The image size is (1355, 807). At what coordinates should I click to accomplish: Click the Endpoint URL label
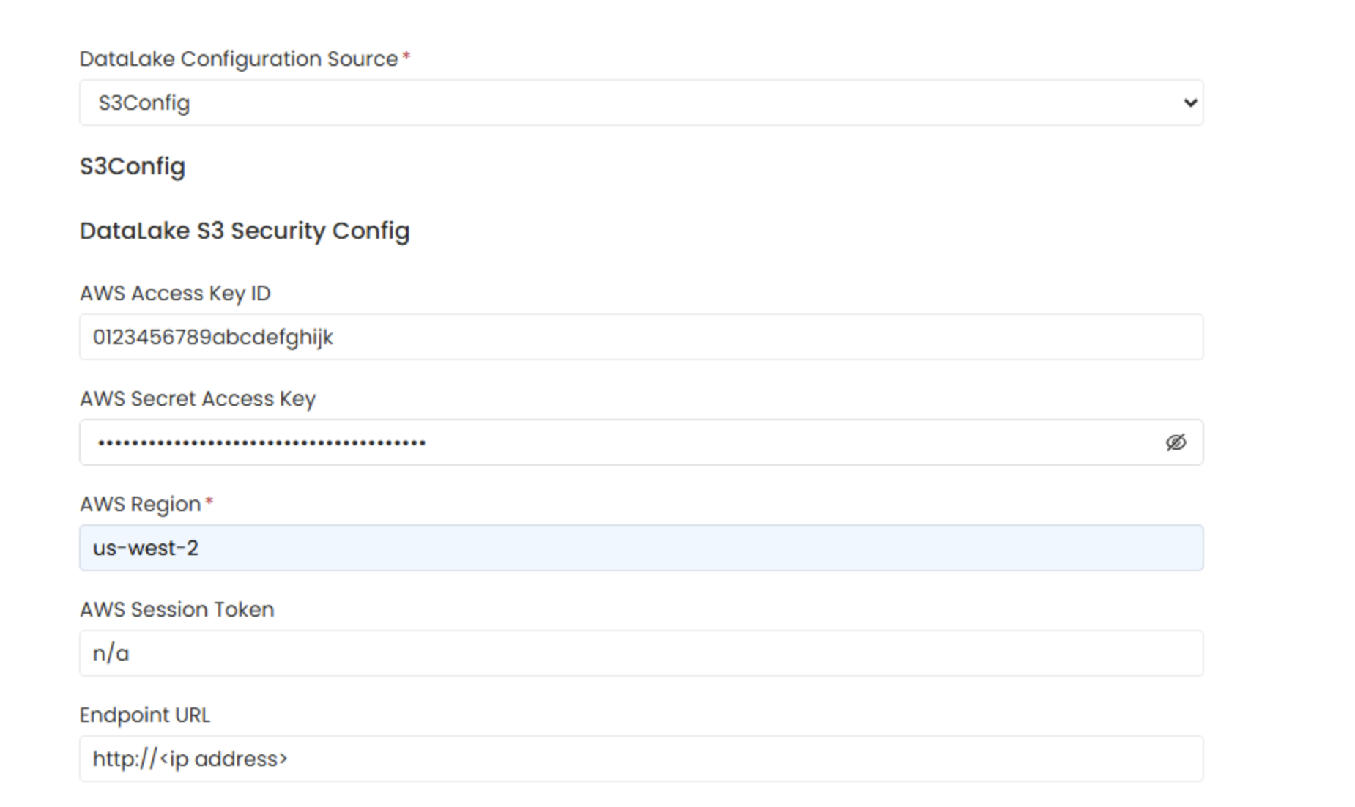click(x=144, y=715)
